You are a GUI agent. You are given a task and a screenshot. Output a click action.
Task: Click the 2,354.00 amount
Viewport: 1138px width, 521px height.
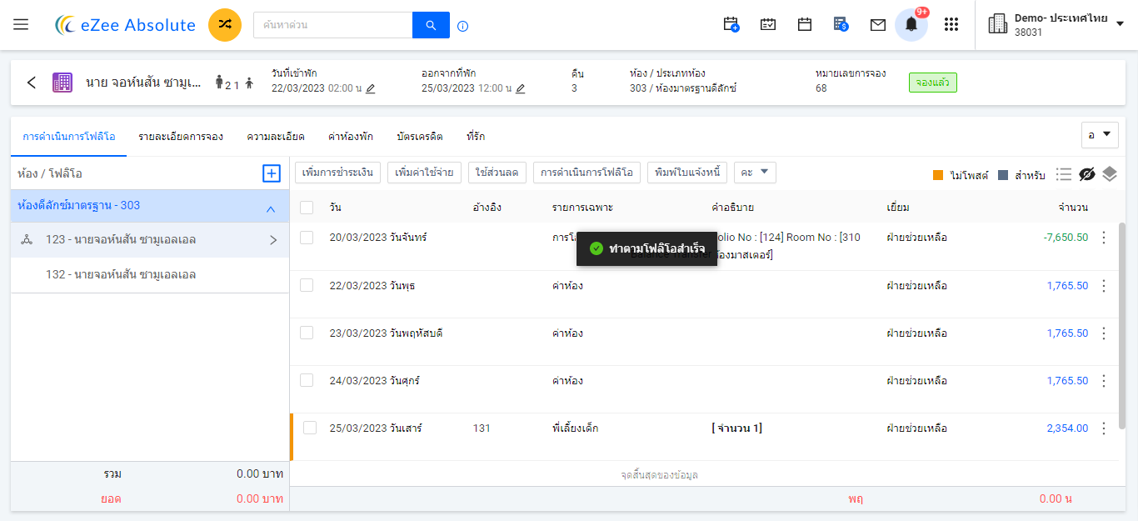click(x=1067, y=428)
